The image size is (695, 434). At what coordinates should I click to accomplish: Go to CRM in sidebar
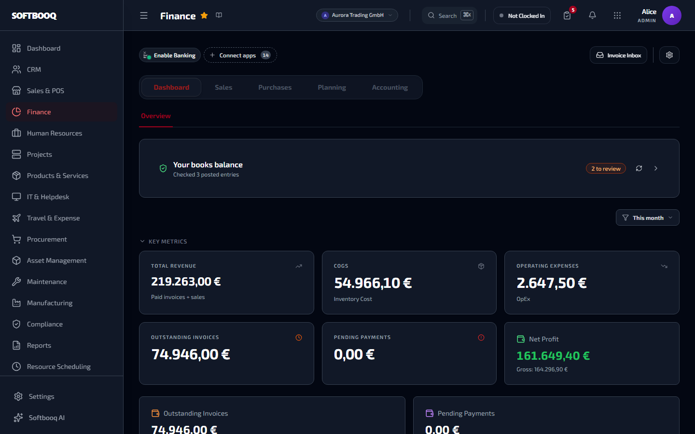[x=62, y=69]
